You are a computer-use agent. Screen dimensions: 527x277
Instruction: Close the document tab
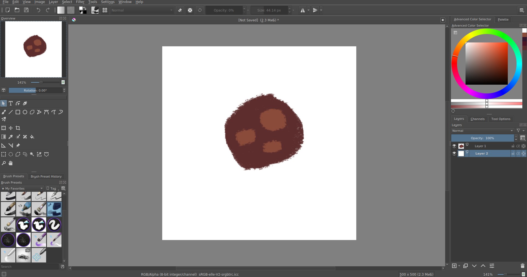(x=443, y=20)
